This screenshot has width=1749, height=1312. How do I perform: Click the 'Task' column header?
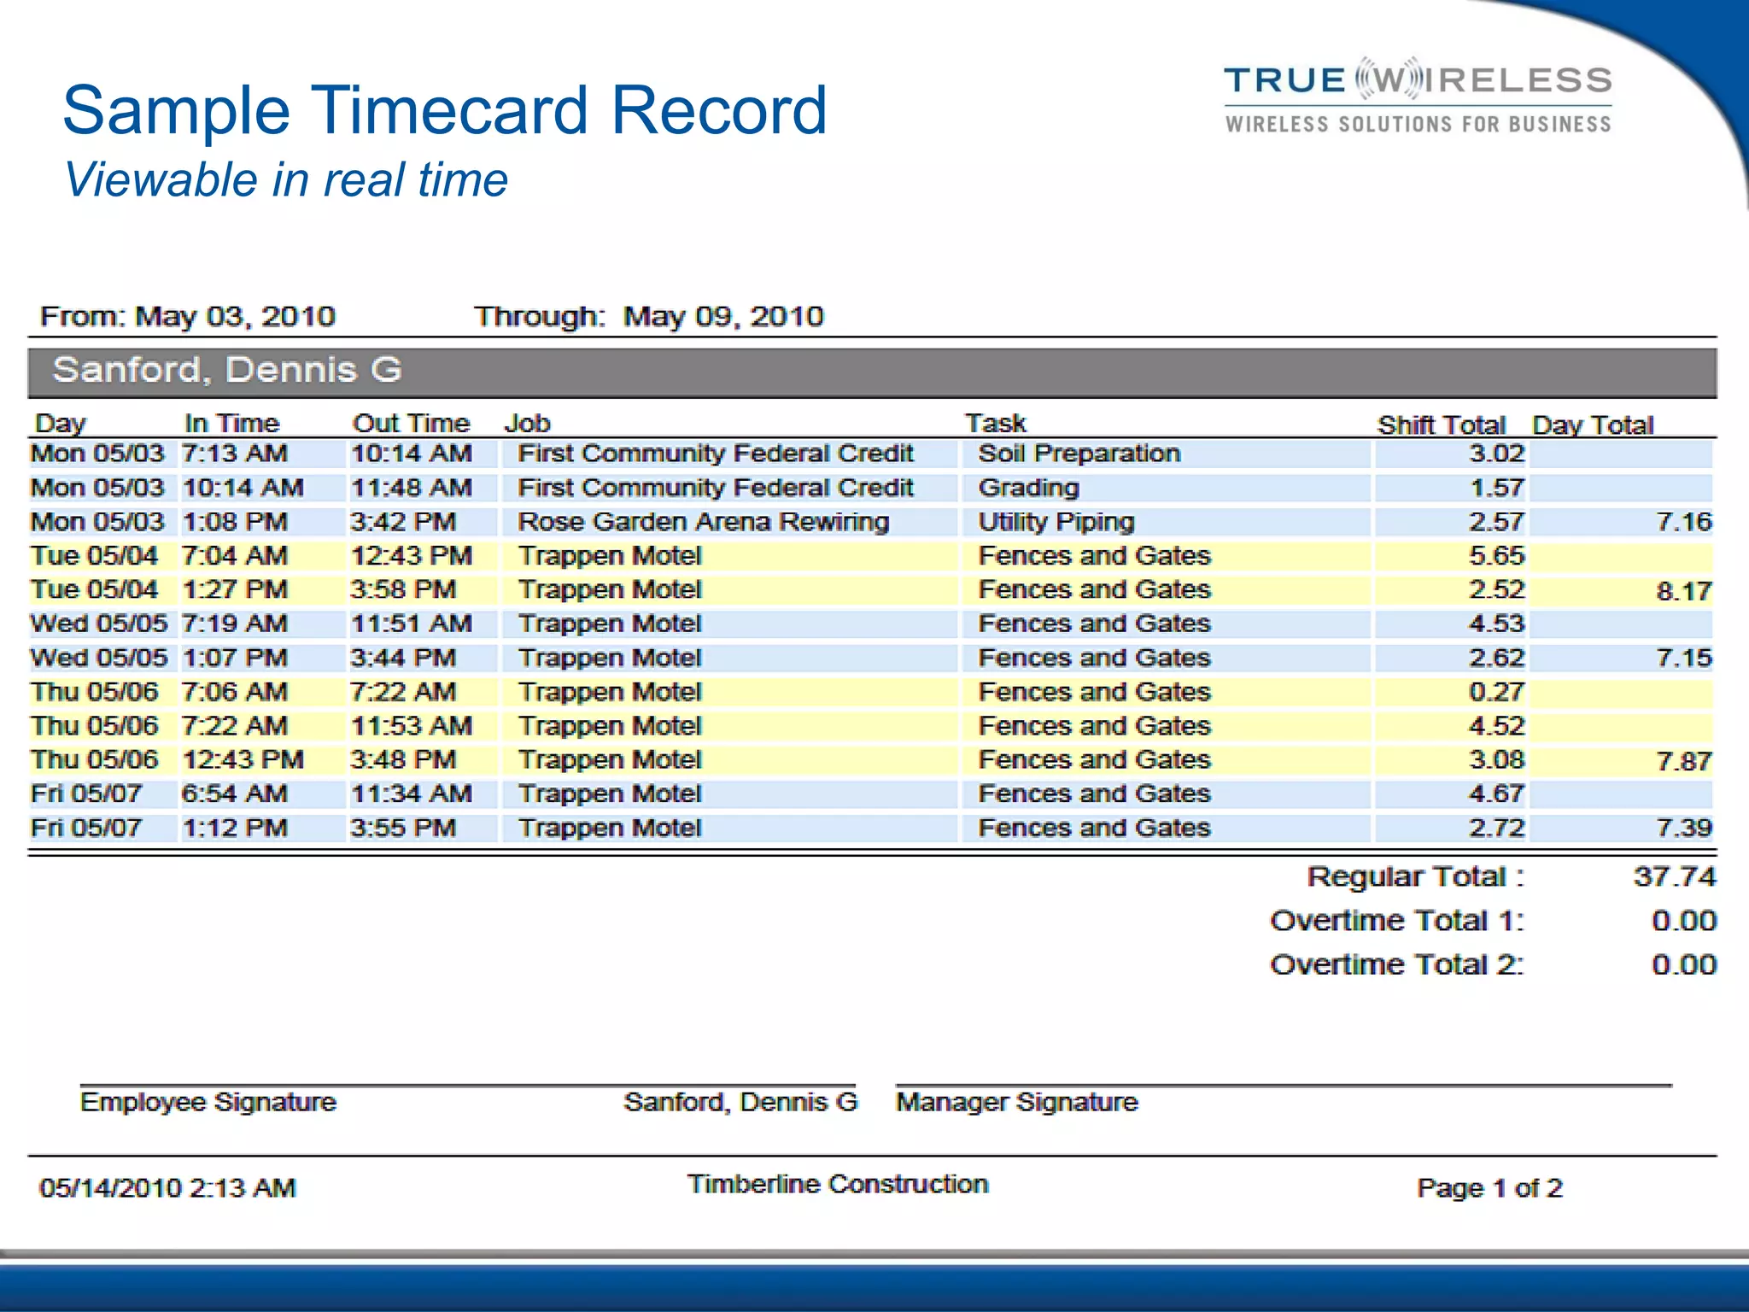(995, 423)
